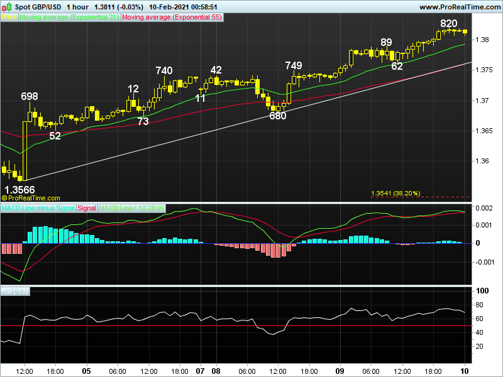Open the RSI (13) indicator label
This screenshot has width=503, height=377.
point(13,290)
